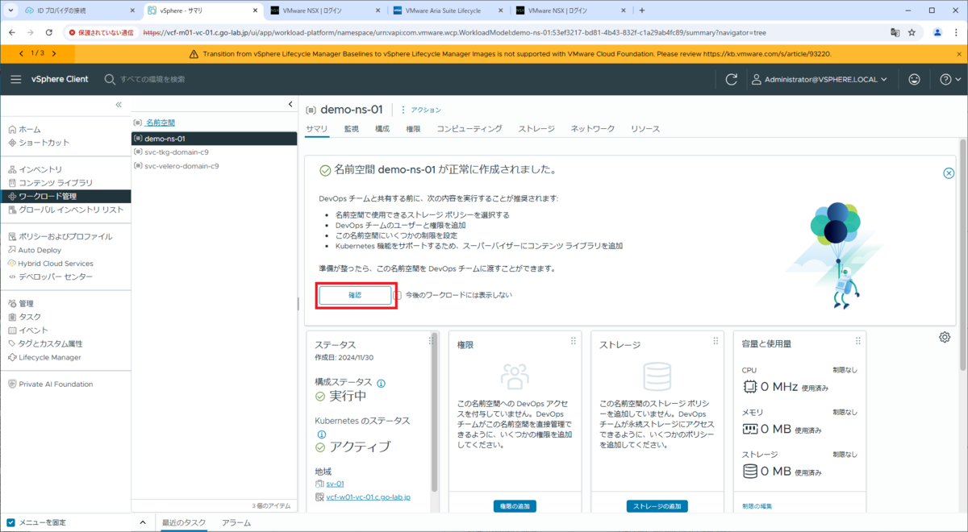
Task: Click the refresh icon in header
Action: click(x=732, y=79)
